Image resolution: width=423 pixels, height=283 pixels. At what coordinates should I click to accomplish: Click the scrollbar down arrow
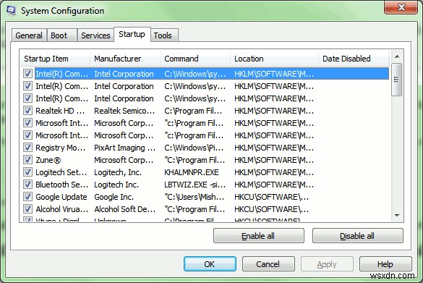click(397, 216)
